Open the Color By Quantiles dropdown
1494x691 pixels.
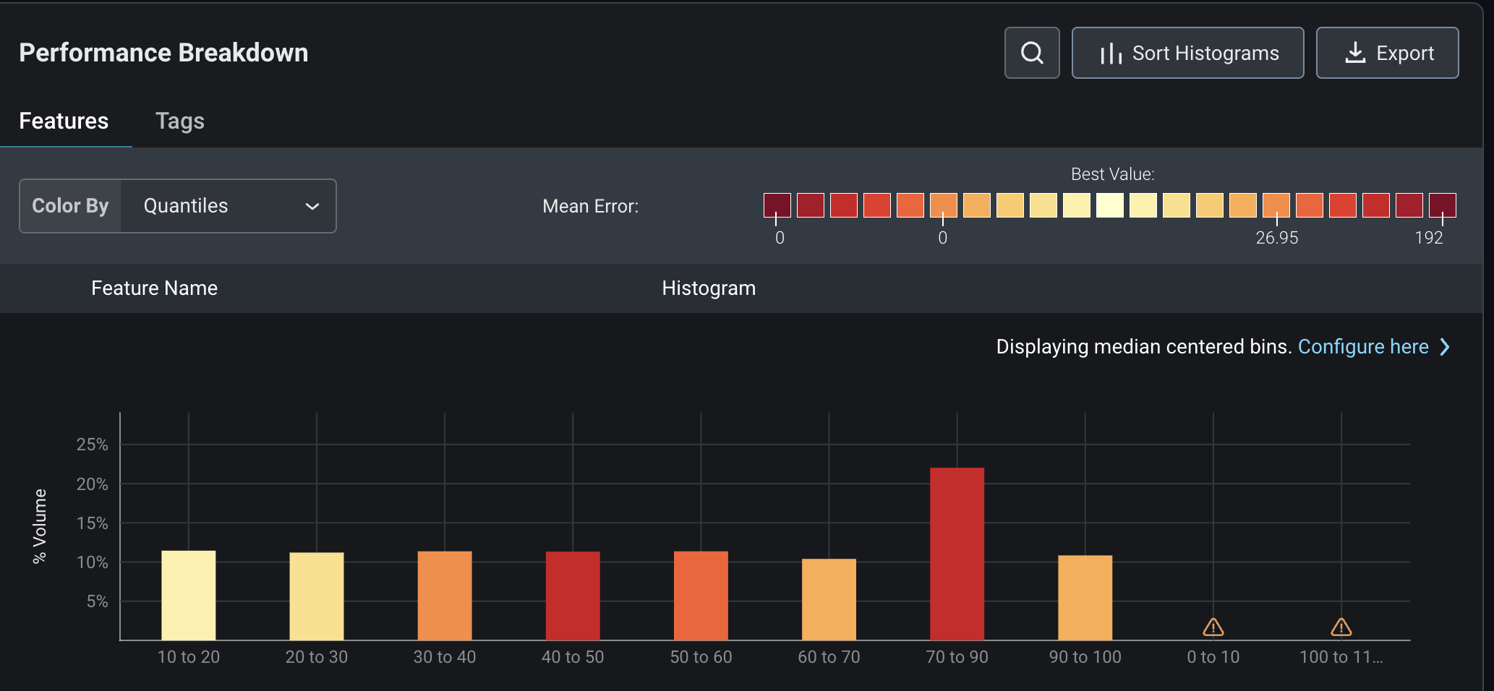point(178,206)
